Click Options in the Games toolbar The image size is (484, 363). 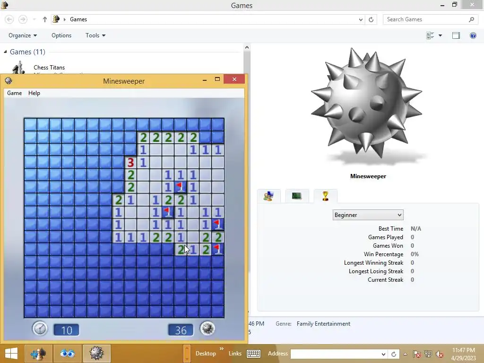click(61, 35)
